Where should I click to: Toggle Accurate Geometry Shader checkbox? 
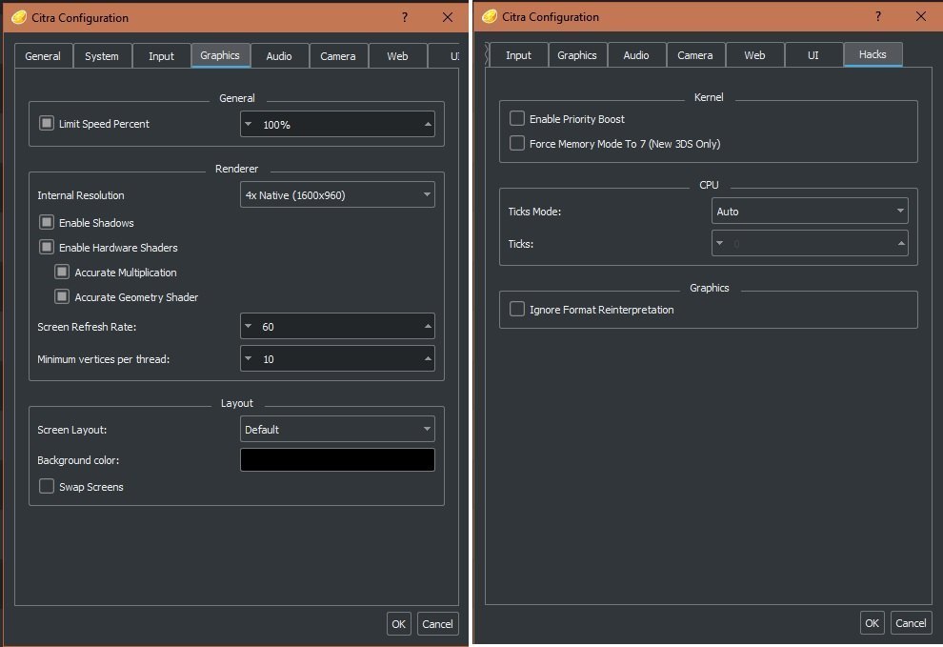62,296
